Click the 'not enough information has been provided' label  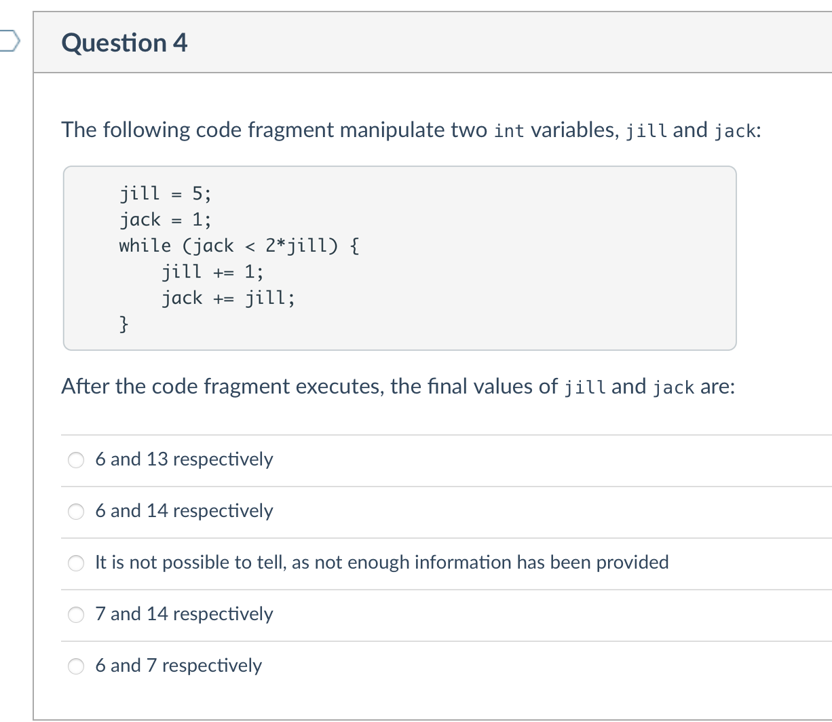pyautogui.click(x=382, y=563)
